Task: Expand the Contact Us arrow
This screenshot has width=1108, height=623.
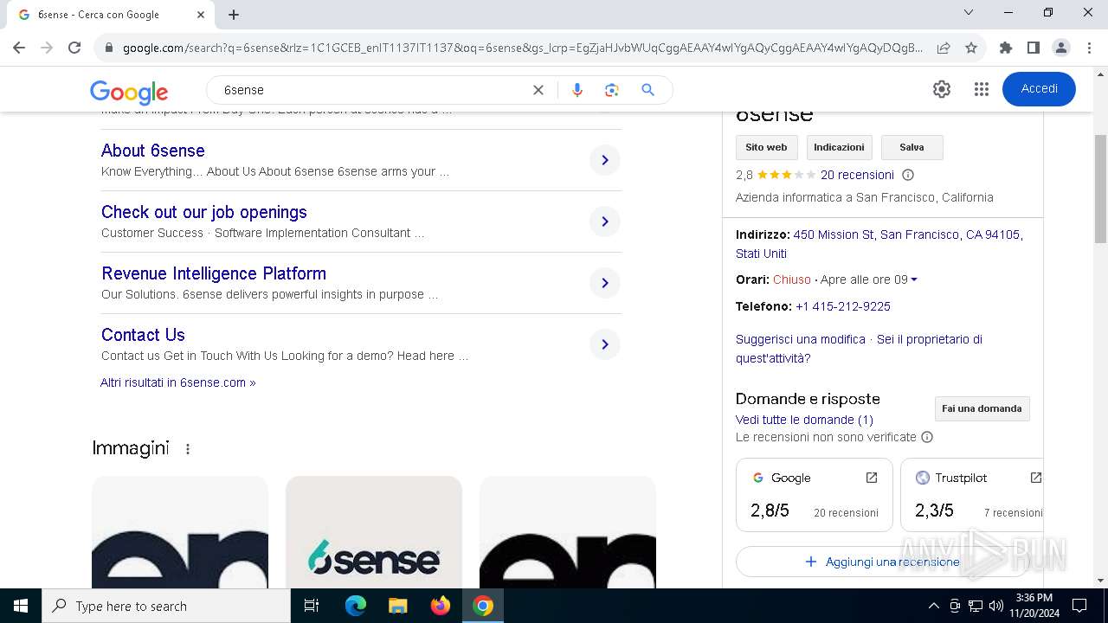Action: coord(605,344)
